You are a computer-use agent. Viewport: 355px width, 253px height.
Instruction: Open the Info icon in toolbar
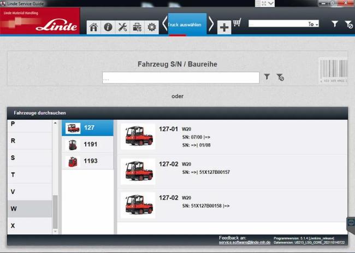[x=108, y=27]
